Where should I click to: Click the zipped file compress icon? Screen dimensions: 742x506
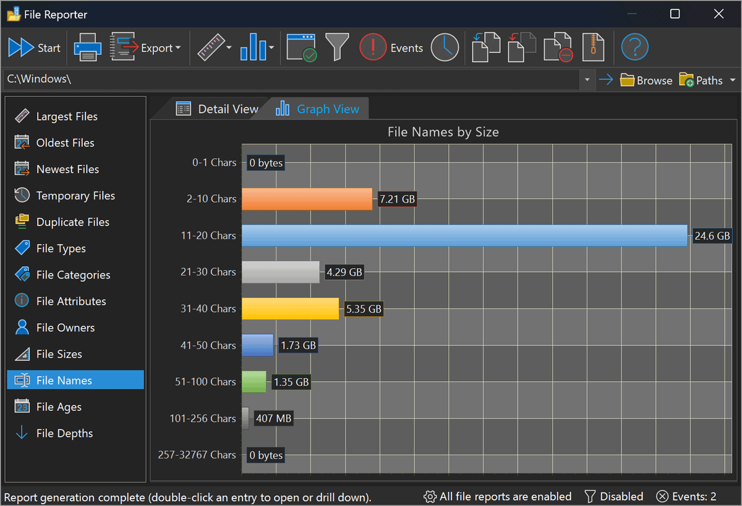(593, 48)
